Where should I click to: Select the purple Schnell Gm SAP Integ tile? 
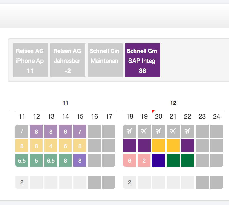click(x=142, y=60)
